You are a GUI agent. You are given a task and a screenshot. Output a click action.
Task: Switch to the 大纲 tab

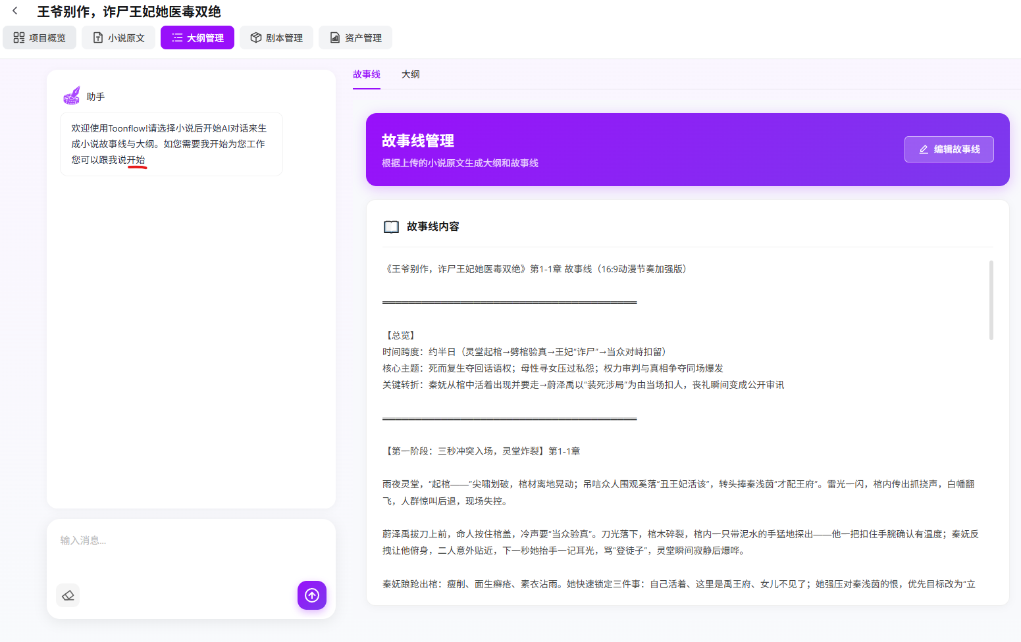(410, 74)
